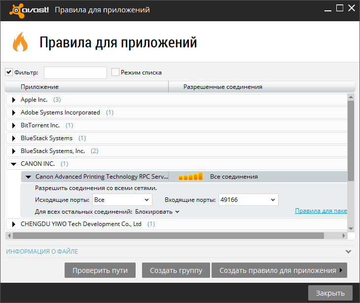Click the orange connection level bars indicator
Screen dimensions: 360x303
(x=190, y=177)
